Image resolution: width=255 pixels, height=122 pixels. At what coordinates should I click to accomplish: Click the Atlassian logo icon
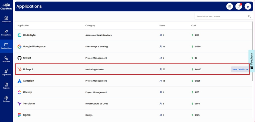[19, 81]
